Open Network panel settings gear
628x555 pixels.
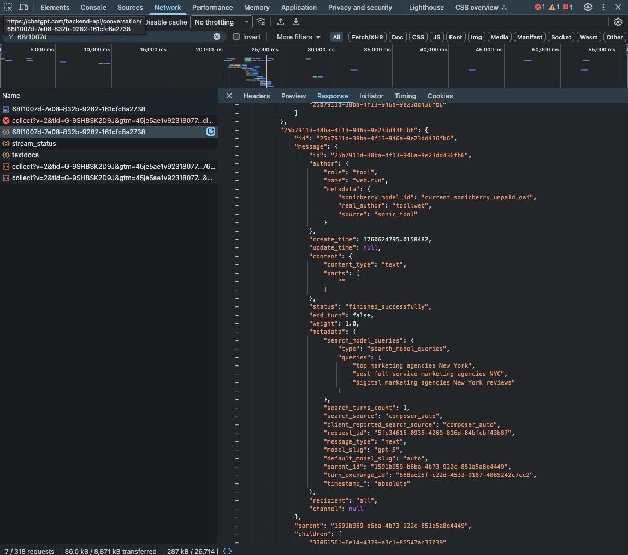point(618,22)
